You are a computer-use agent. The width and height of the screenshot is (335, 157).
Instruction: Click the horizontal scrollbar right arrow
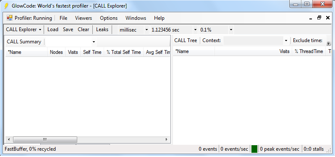click(x=166, y=139)
